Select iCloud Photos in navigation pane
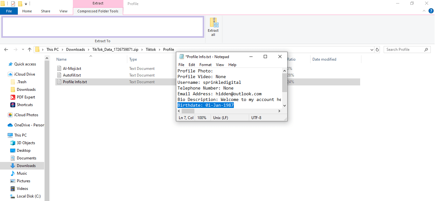The width and height of the screenshot is (440, 201). (26, 115)
